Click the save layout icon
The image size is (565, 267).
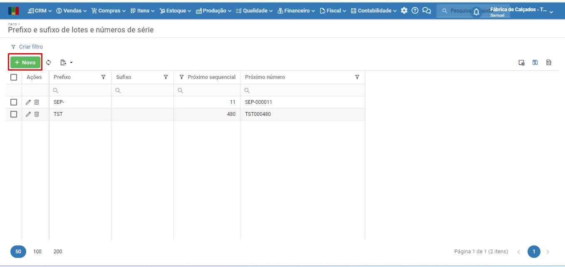(535, 63)
